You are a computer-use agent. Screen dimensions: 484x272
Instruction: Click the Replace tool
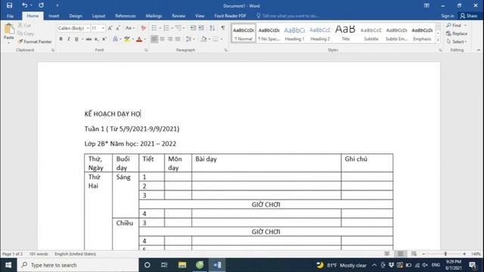(457, 33)
